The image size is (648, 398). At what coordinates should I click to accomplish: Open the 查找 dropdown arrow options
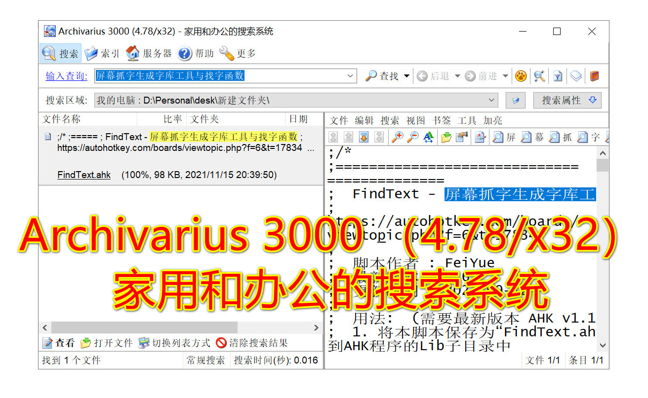406,76
